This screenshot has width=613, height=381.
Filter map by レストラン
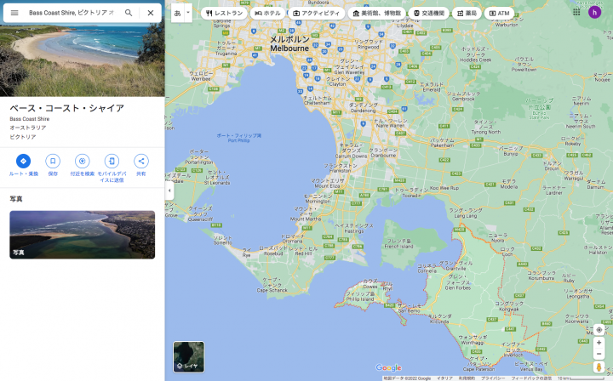pyautogui.click(x=224, y=14)
